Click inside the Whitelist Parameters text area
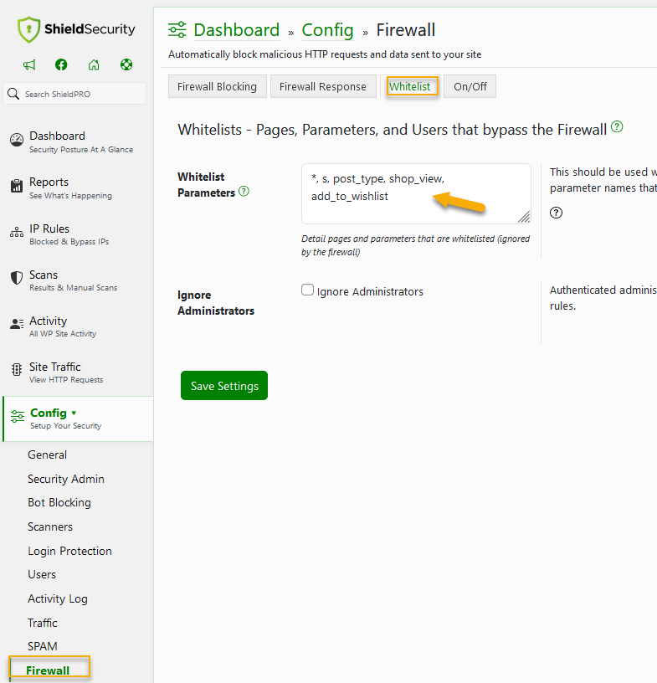The height and width of the screenshot is (683, 657). 416,194
